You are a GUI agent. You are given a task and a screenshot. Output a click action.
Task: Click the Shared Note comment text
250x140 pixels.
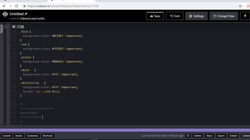coord(29,113)
